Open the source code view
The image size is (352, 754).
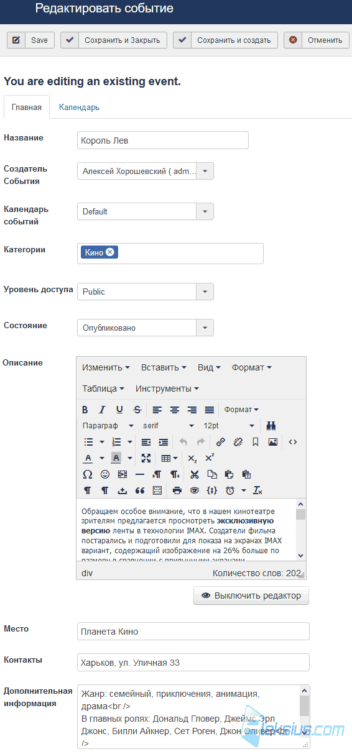[293, 442]
